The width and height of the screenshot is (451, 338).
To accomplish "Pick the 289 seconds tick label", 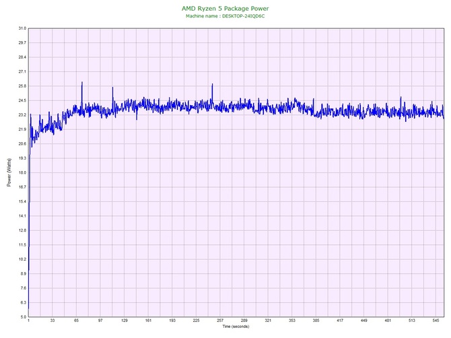I will click(x=244, y=320).
